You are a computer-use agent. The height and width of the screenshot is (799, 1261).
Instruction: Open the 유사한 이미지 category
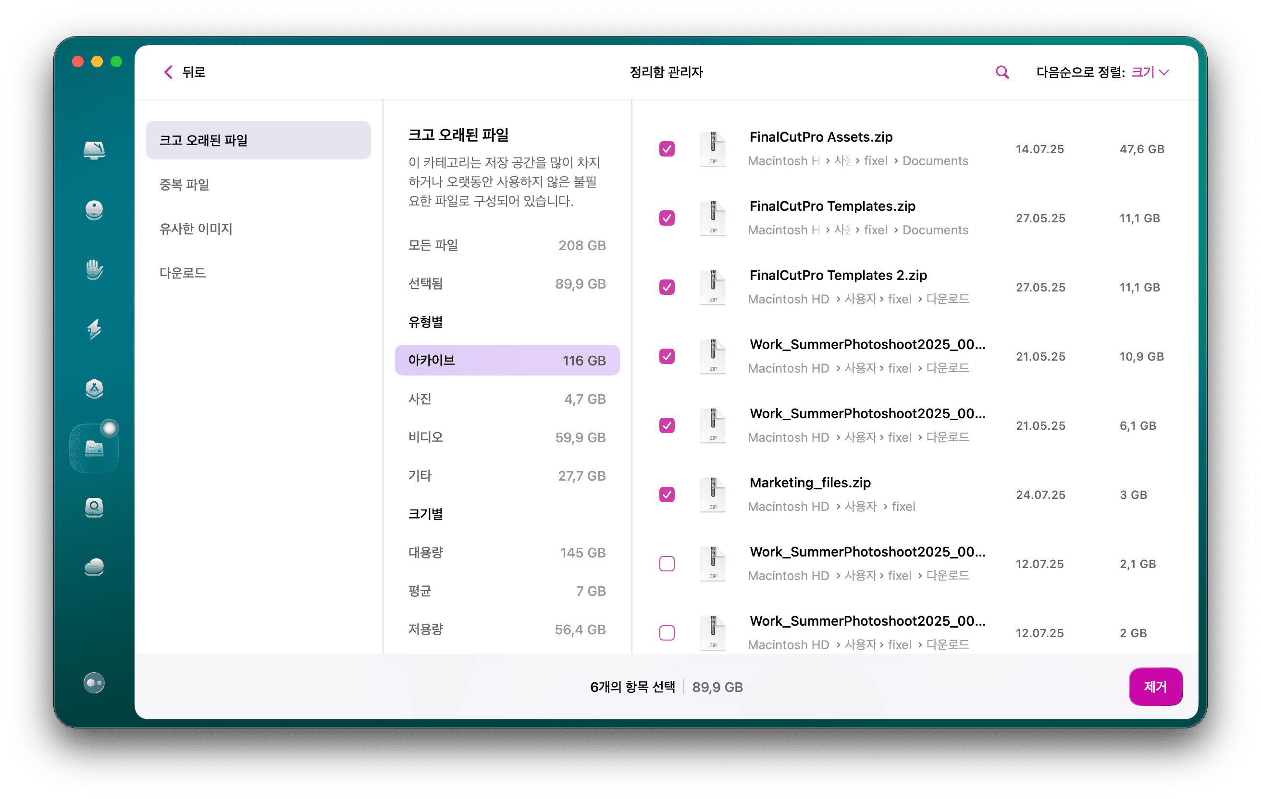[x=196, y=229]
